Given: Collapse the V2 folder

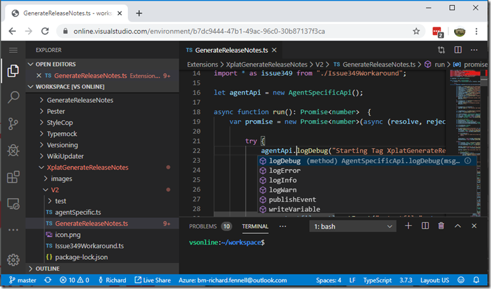Looking at the screenshot, I should pyautogui.click(x=46, y=190).
